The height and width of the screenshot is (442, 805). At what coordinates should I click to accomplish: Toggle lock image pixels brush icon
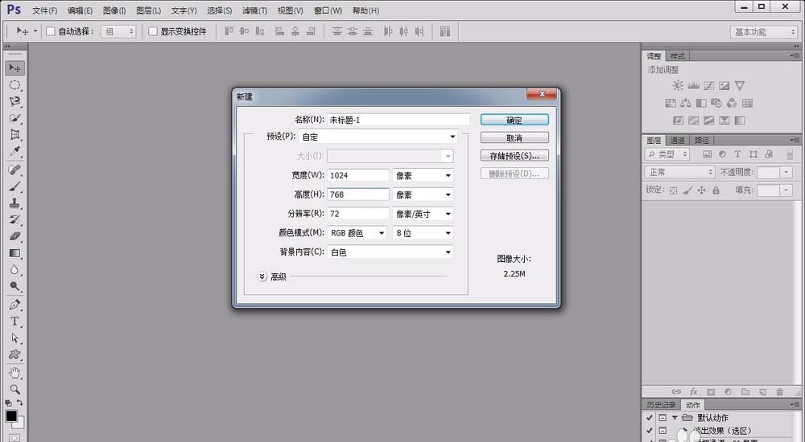click(x=688, y=190)
